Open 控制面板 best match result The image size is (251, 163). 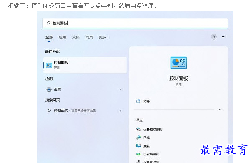(x=85, y=65)
